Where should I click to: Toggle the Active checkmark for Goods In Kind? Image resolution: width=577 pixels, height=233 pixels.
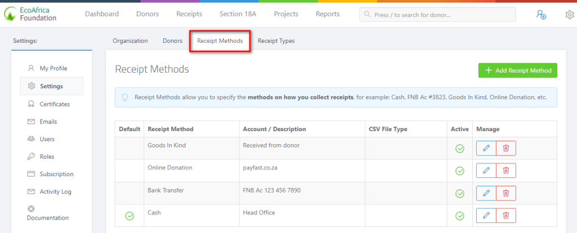click(460, 149)
